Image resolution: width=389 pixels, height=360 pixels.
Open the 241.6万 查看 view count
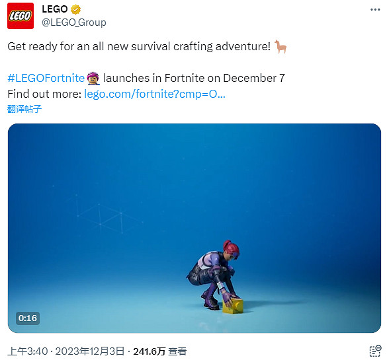(160, 351)
